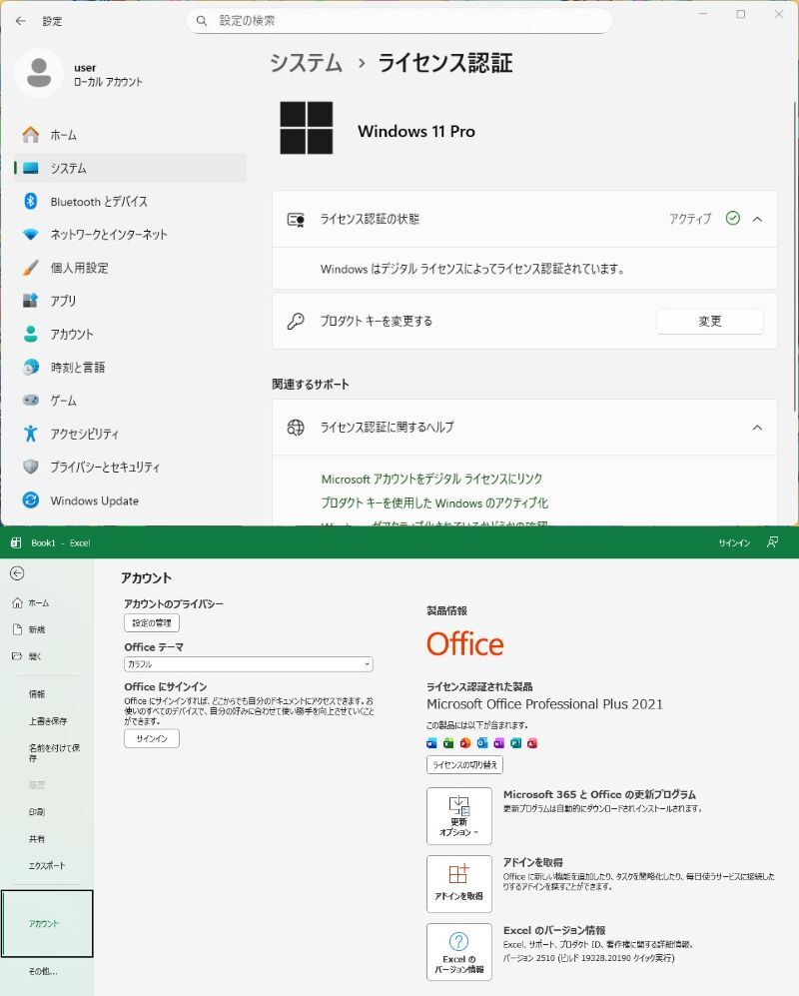Select エクスポート in Excel backstage menu
Viewport: 799px width, 996px height.
pos(47,865)
